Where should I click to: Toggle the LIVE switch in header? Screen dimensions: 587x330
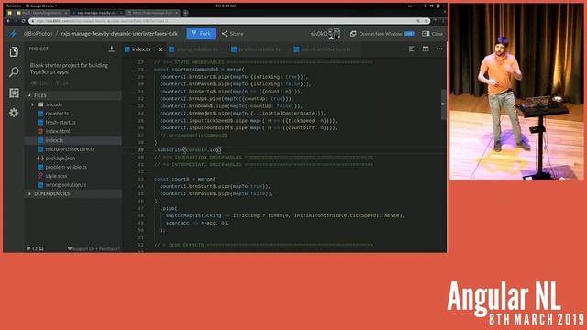coord(409,34)
